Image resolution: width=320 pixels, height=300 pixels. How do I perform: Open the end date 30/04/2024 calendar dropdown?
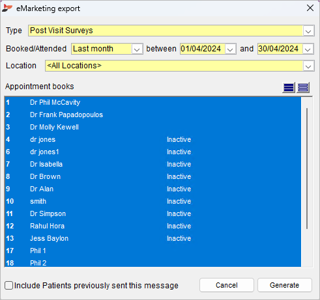pyautogui.click(x=308, y=49)
